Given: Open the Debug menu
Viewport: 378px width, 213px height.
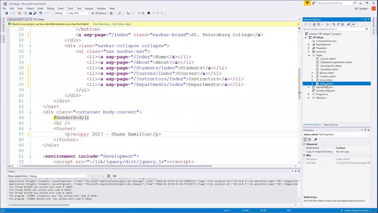Looking at the screenshot, I should coord(50,8).
